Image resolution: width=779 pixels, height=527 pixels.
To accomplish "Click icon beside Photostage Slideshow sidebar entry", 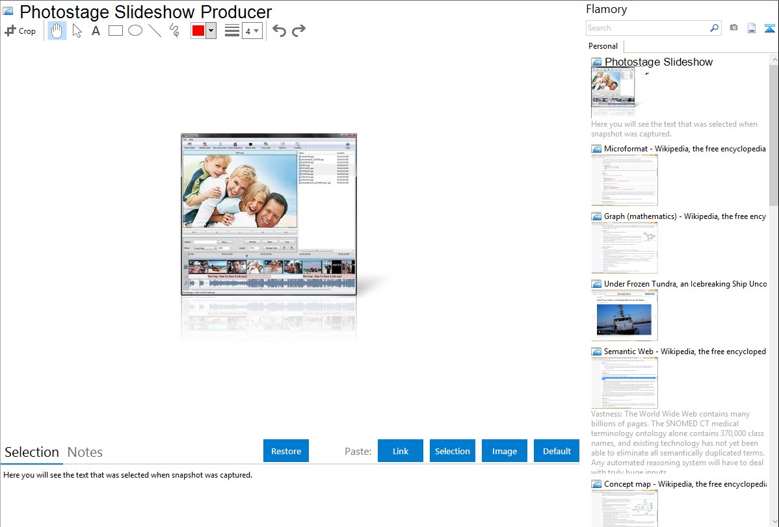I will coord(596,62).
